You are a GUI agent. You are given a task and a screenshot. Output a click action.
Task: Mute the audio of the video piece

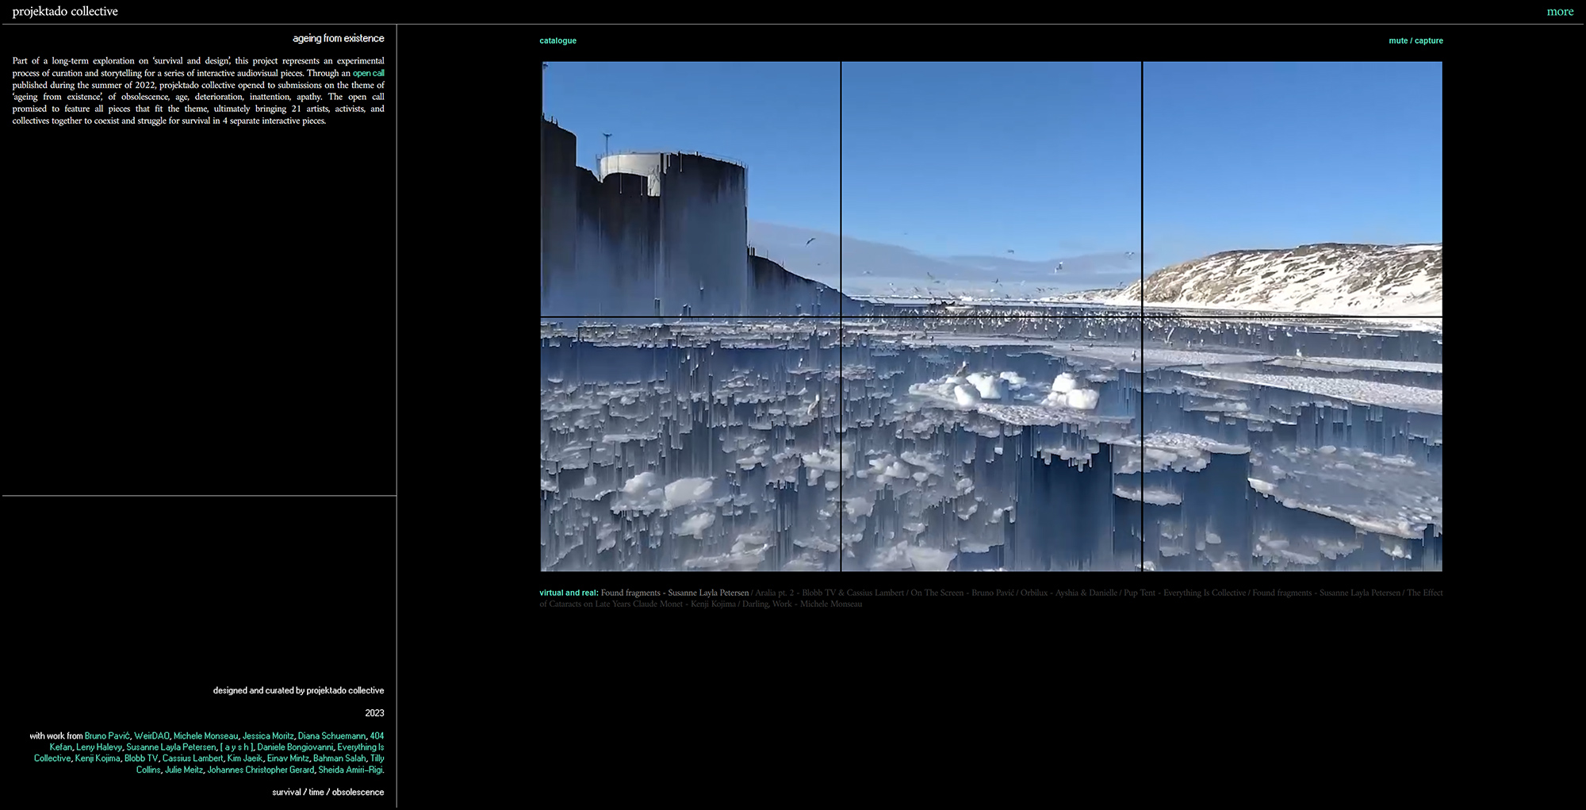[x=1397, y=40]
